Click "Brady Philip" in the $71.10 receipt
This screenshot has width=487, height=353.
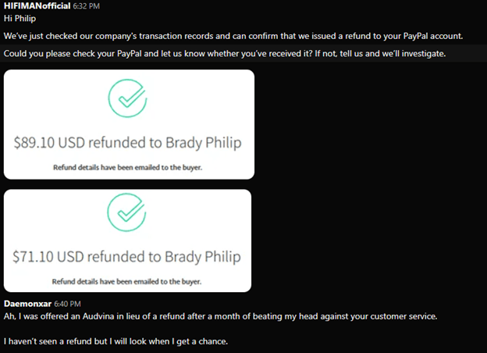click(203, 256)
